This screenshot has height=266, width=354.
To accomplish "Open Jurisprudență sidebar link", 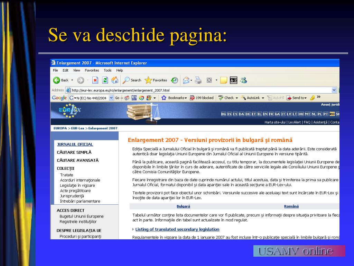I will click(72, 196).
